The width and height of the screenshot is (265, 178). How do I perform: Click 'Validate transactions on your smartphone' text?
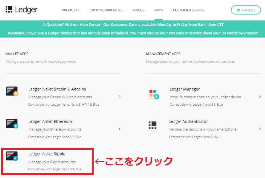click(203, 129)
